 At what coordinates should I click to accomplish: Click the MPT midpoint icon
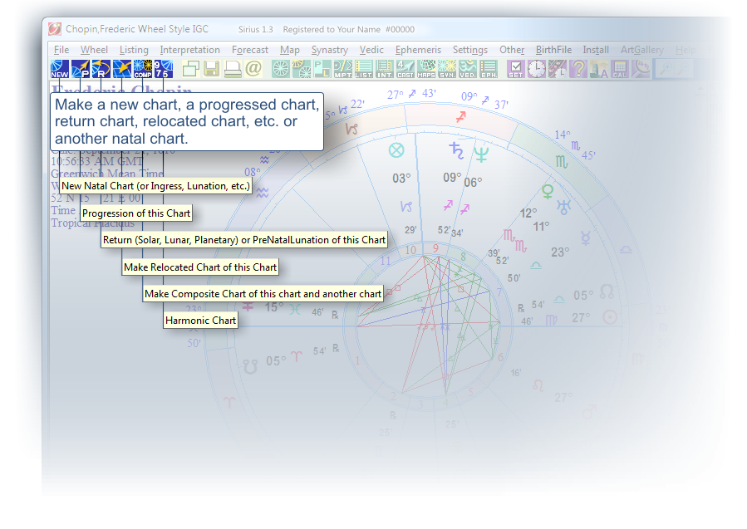click(343, 69)
